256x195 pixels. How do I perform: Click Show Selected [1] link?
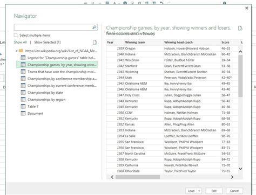click(48, 42)
